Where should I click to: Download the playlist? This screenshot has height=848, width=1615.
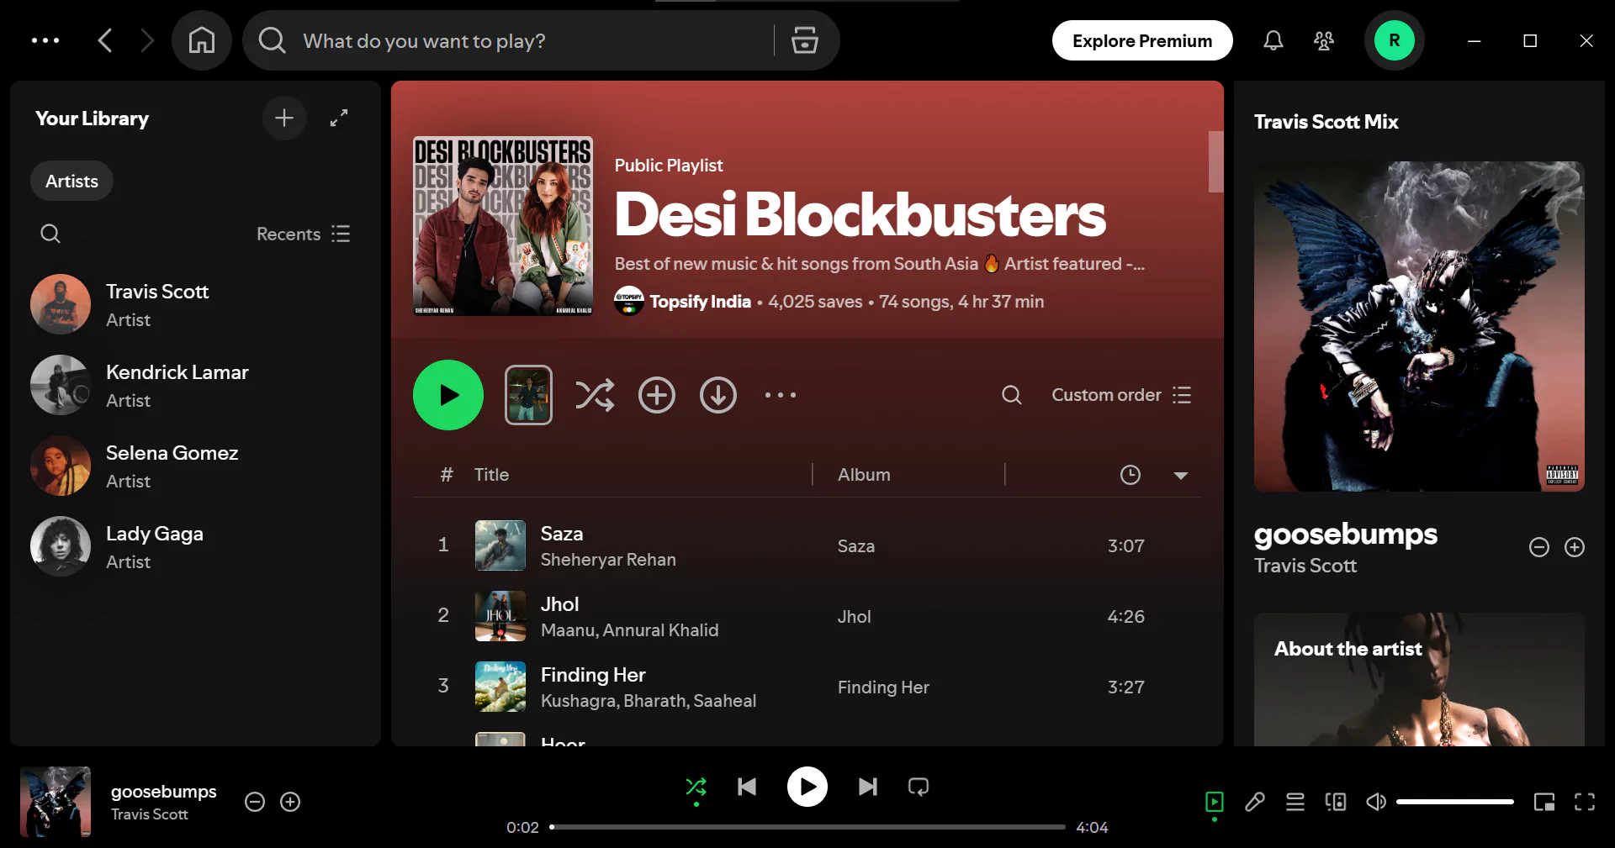click(x=718, y=395)
